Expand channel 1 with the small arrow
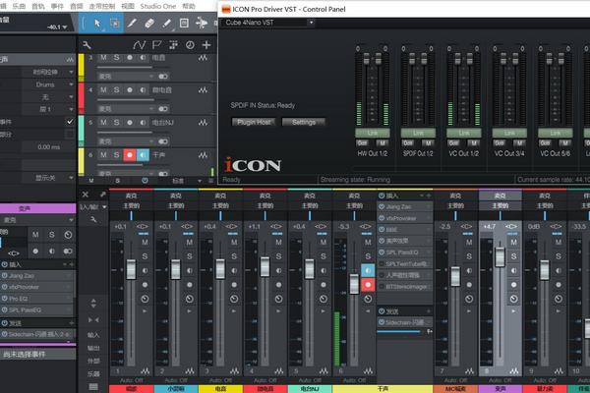590x393 pixels. coord(145,311)
